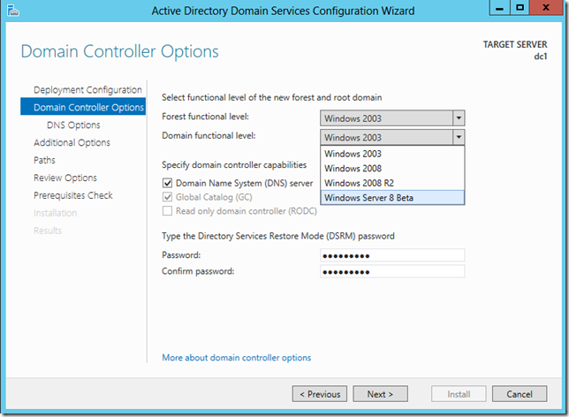569x417 pixels.
Task: Click the Next button
Action: tap(380, 394)
